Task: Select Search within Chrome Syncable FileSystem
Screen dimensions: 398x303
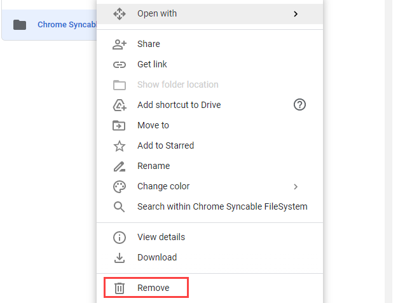Action: (210, 206)
